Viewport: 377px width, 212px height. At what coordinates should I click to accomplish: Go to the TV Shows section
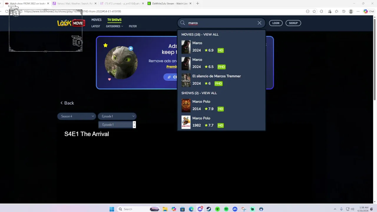click(114, 20)
